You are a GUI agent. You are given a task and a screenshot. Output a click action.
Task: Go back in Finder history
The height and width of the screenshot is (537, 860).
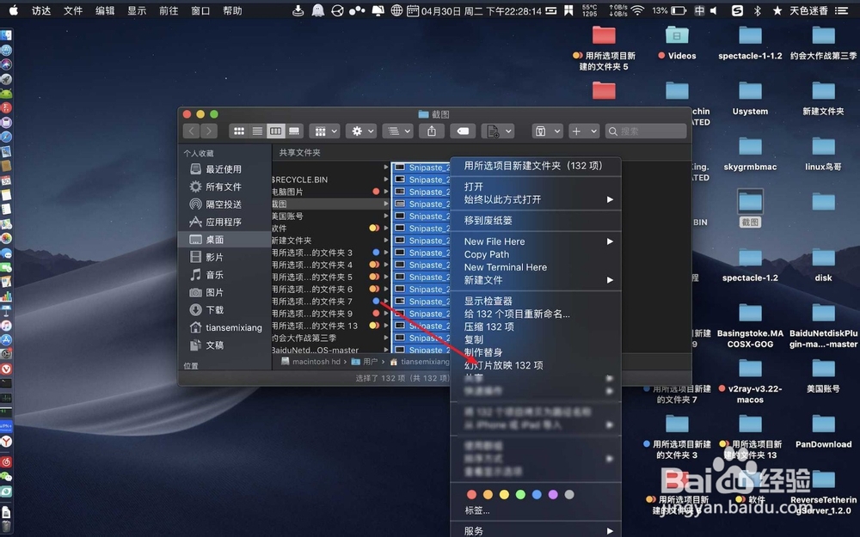(191, 131)
